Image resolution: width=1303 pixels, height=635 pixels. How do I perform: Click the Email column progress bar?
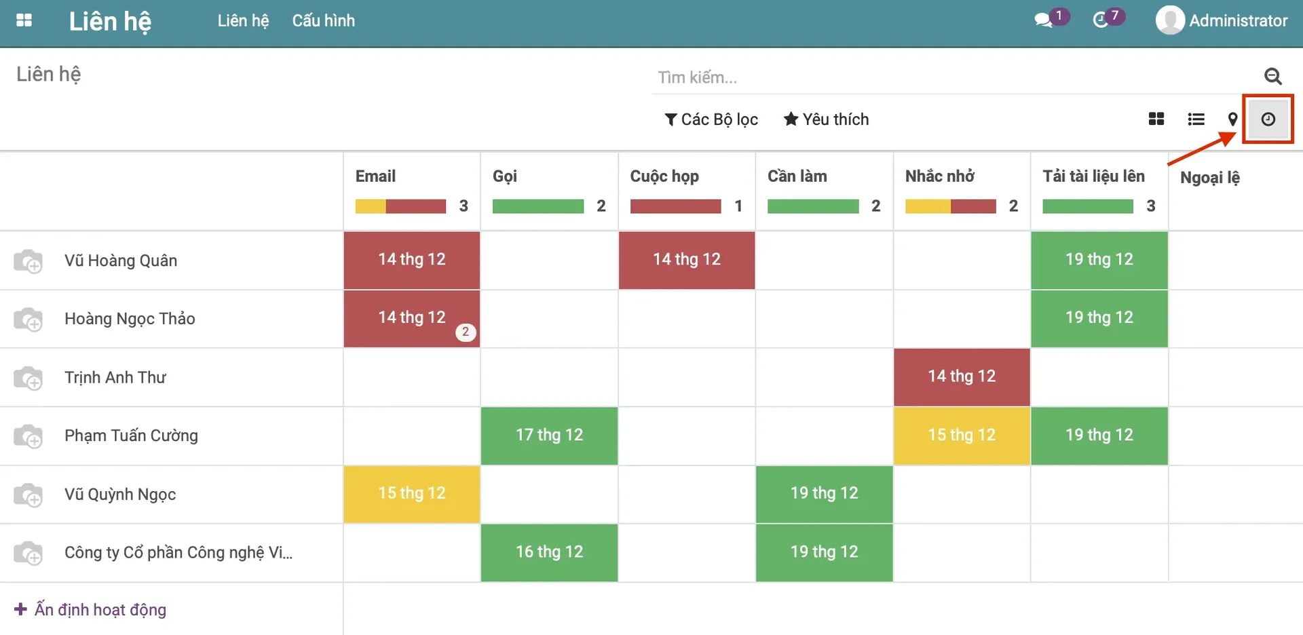pyautogui.click(x=400, y=206)
